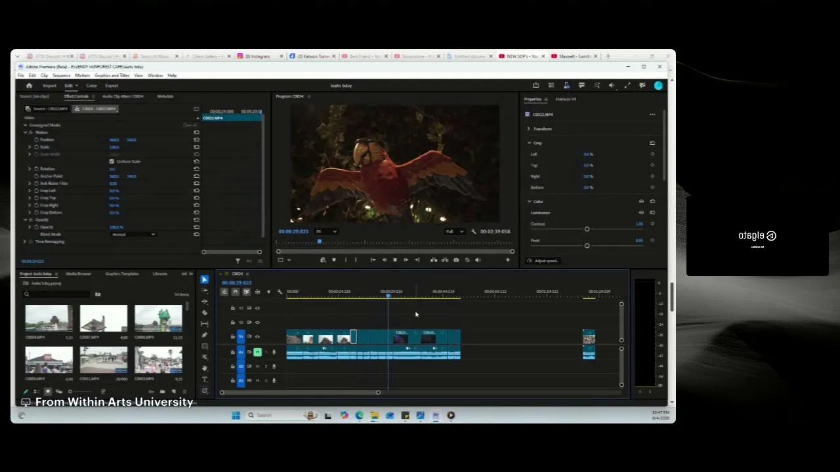Open the Media Browser panel tab
Screen dimensions: 840x472
pyautogui.click(x=79, y=273)
